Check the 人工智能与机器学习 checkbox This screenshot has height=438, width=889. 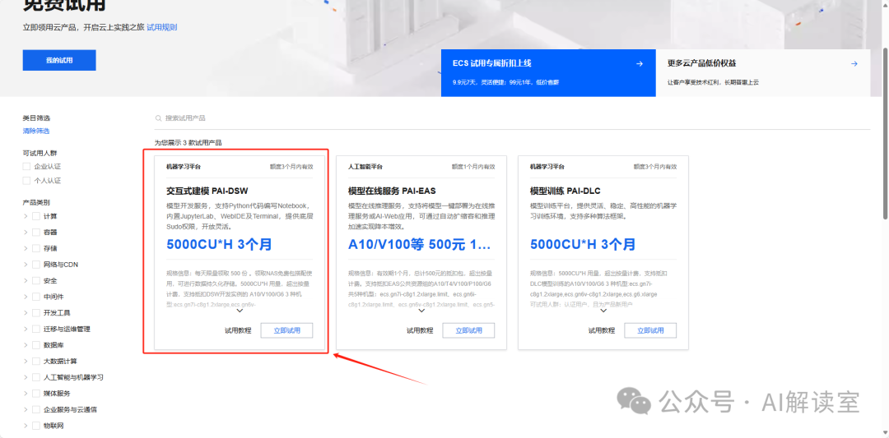[x=36, y=377]
